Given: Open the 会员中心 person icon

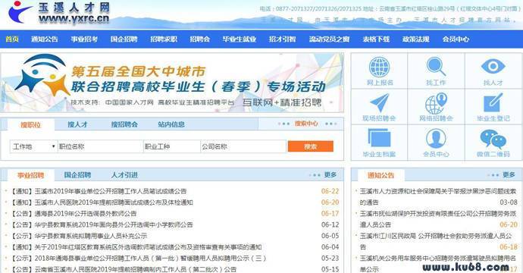Looking at the screenshot, I should click(436, 138).
